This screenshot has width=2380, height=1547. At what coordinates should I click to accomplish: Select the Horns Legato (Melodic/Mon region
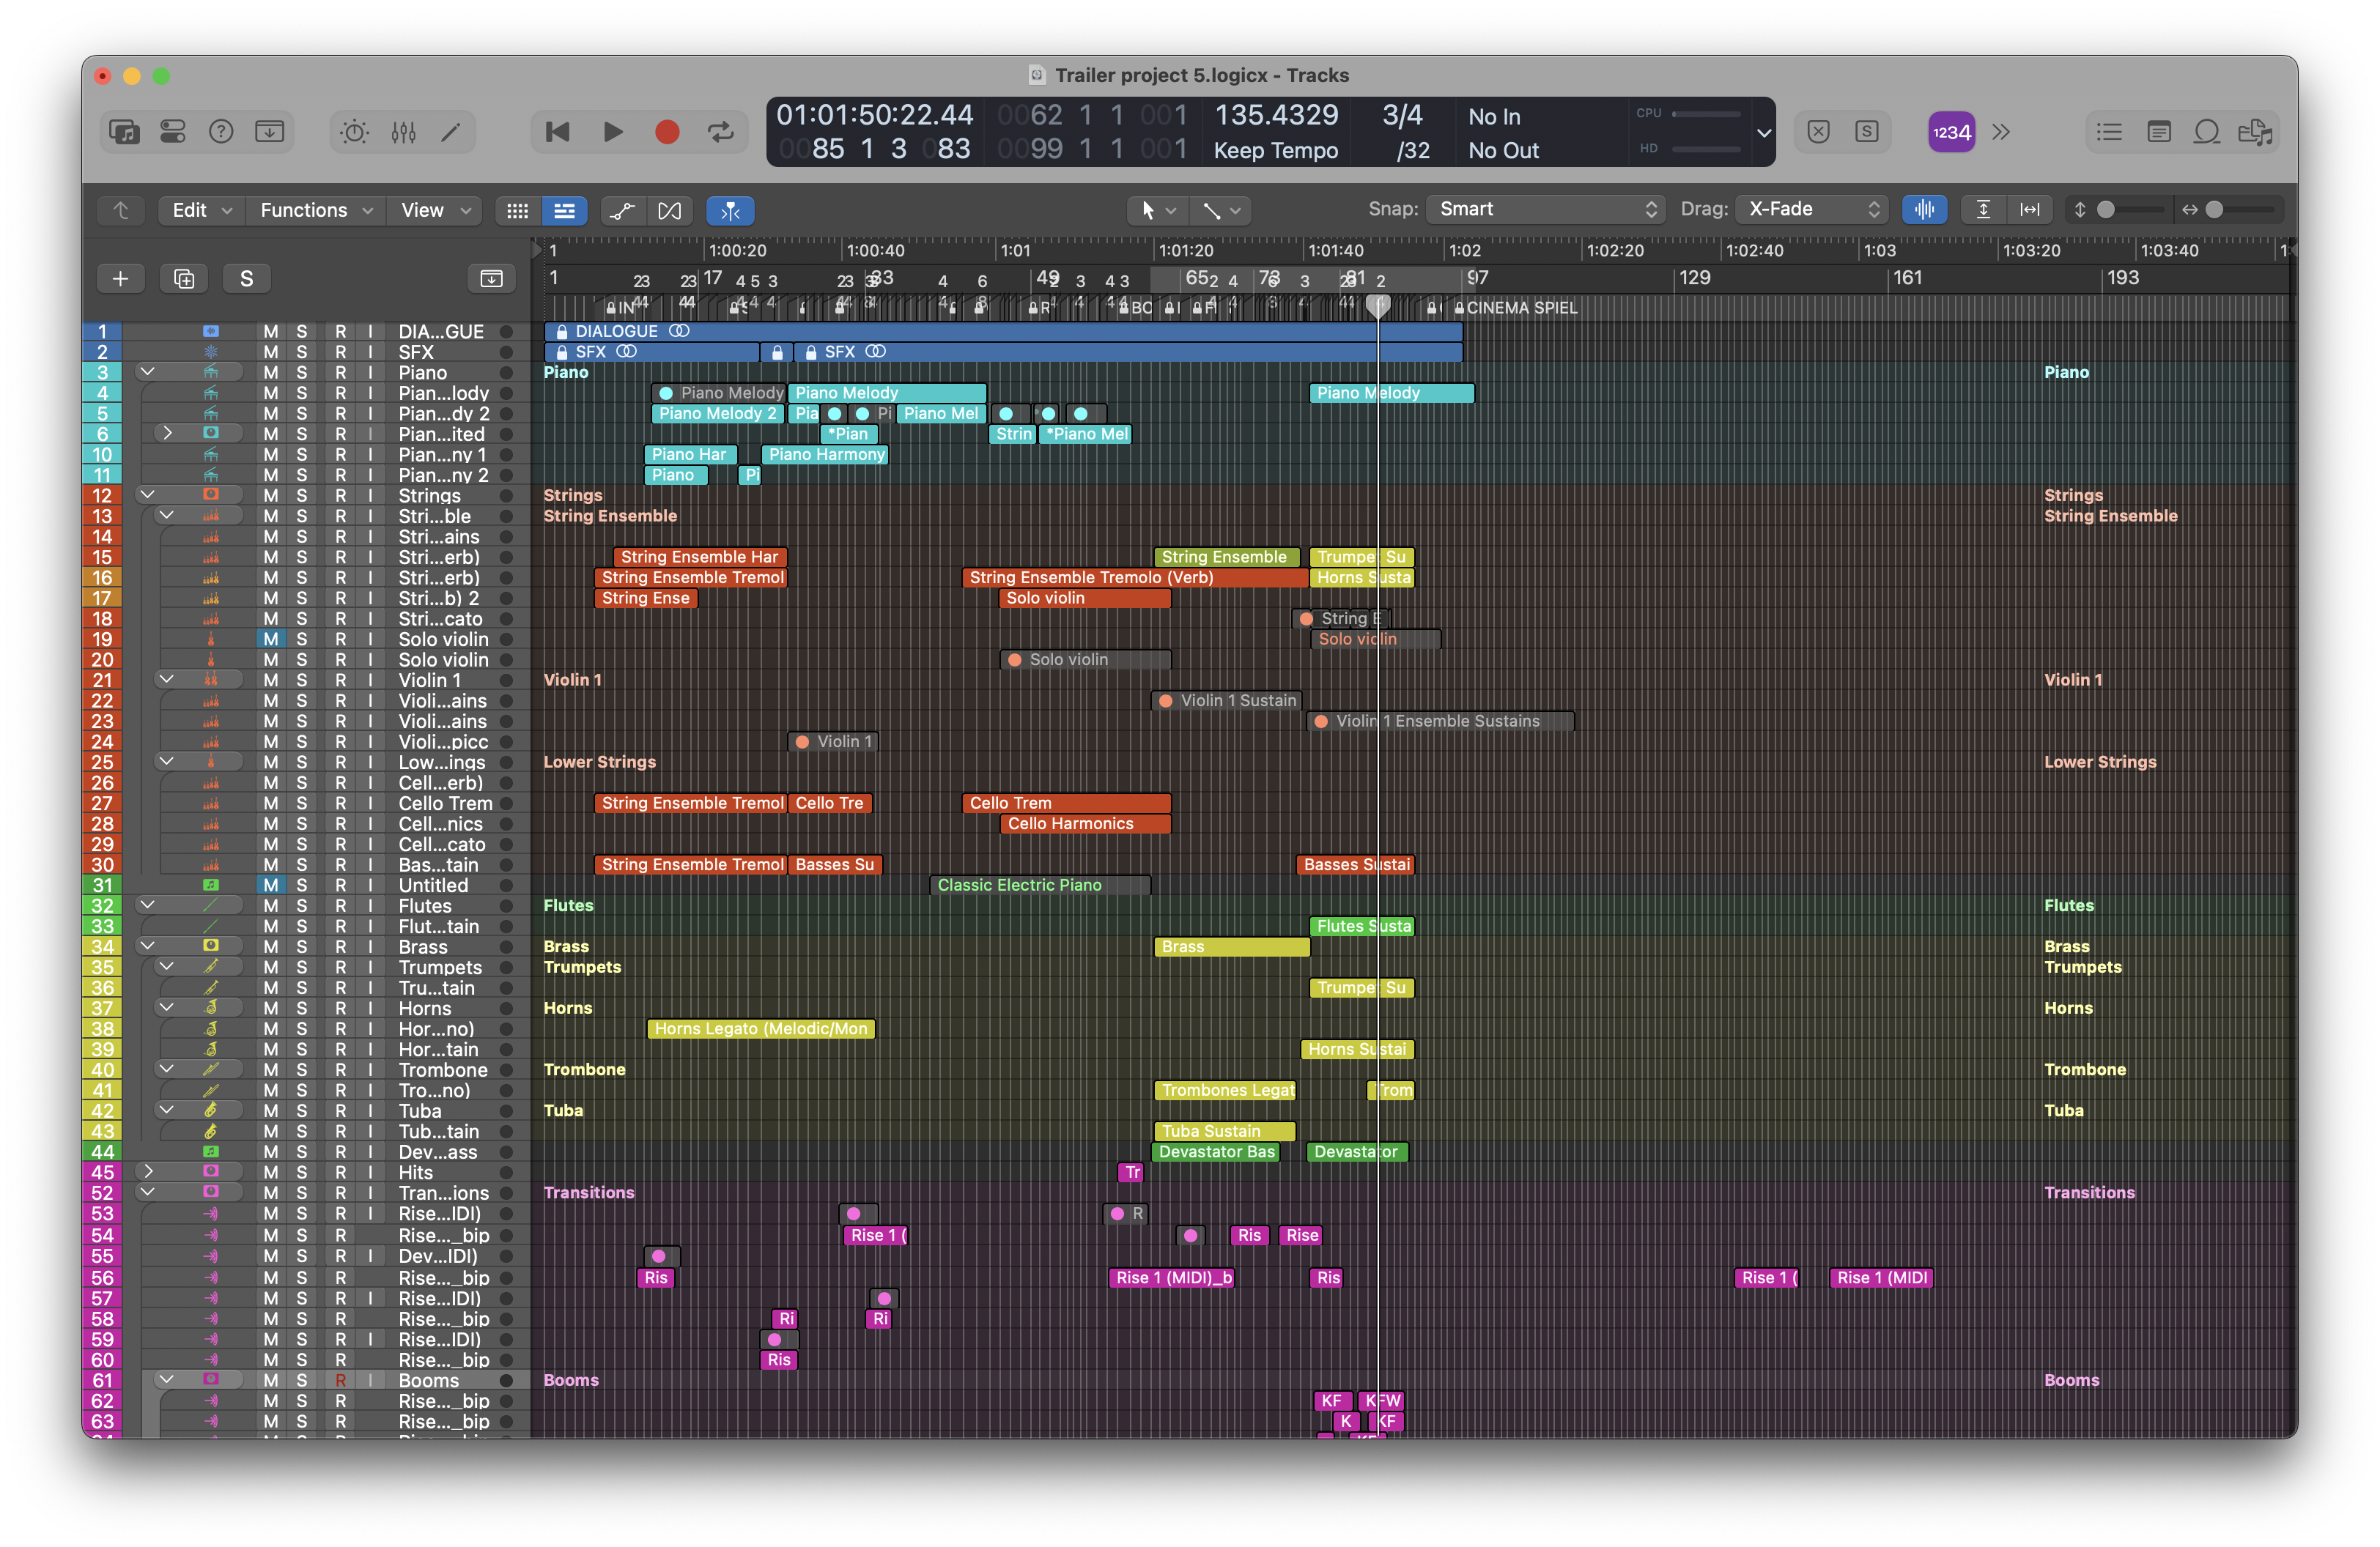click(761, 1028)
